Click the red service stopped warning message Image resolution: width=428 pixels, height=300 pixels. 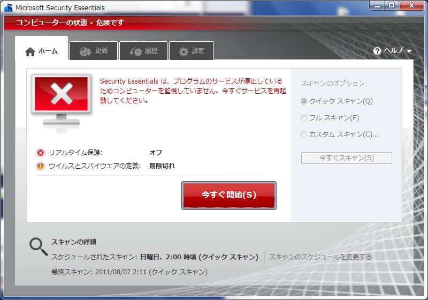point(193,91)
